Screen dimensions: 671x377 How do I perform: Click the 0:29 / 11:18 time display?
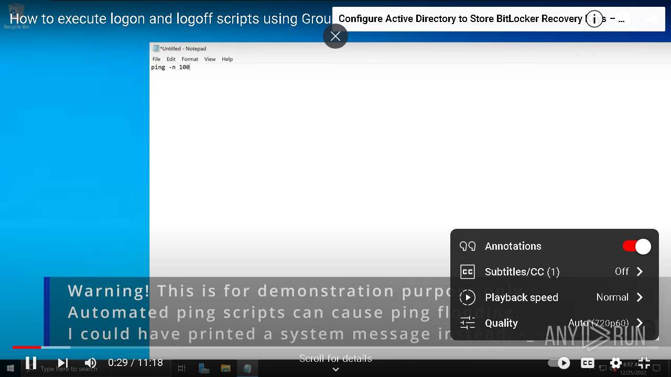pos(135,362)
